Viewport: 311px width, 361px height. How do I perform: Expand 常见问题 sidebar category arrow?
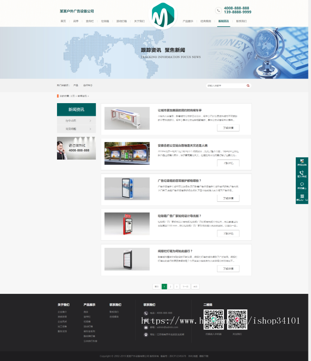tap(90, 129)
